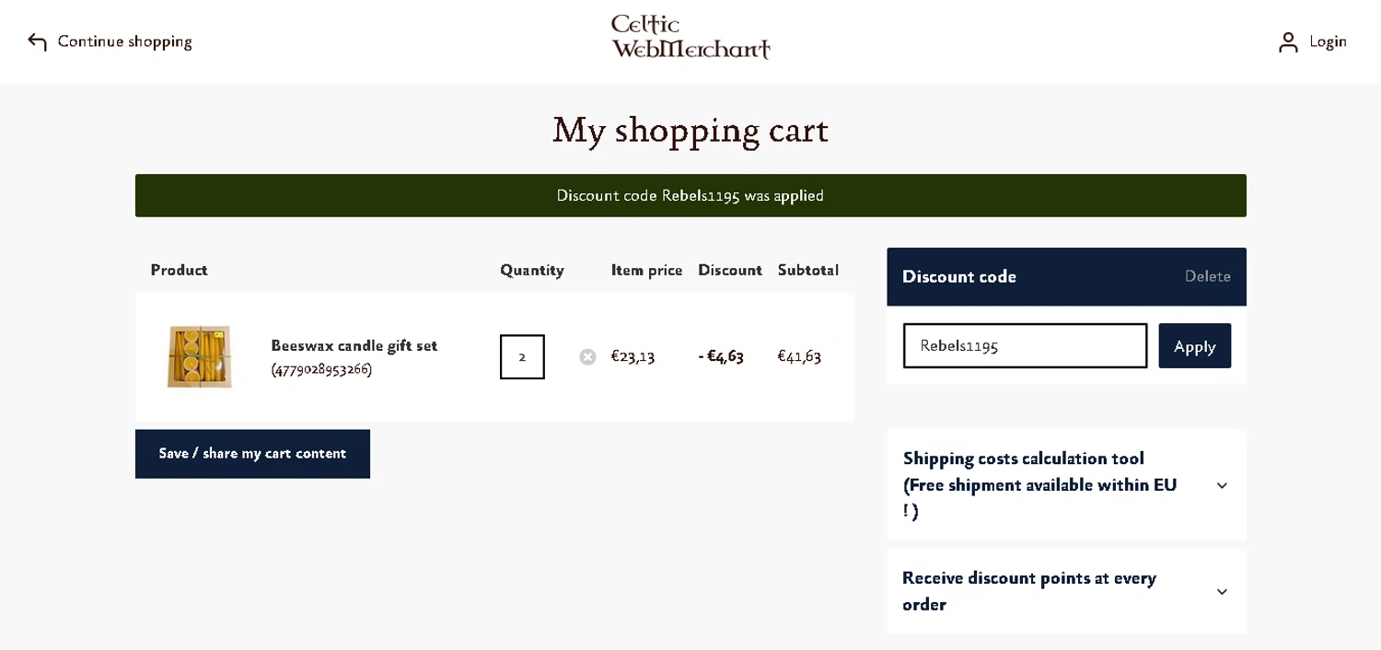Image resolution: width=1381 pixels, height=650 pixels.
Task: Click the Product column header
Action: pyautogui.click(x=180, y=270)
